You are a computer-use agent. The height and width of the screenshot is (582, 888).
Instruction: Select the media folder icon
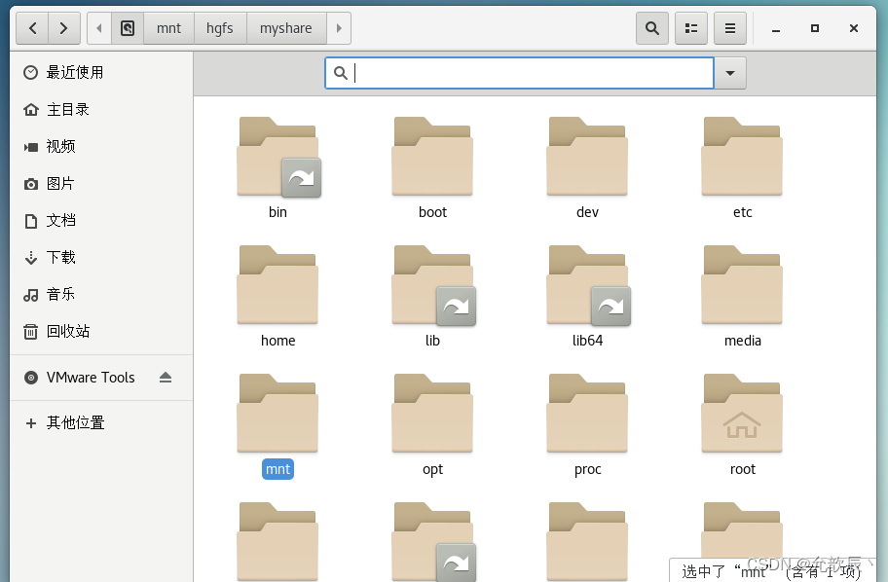click(742, 285)
